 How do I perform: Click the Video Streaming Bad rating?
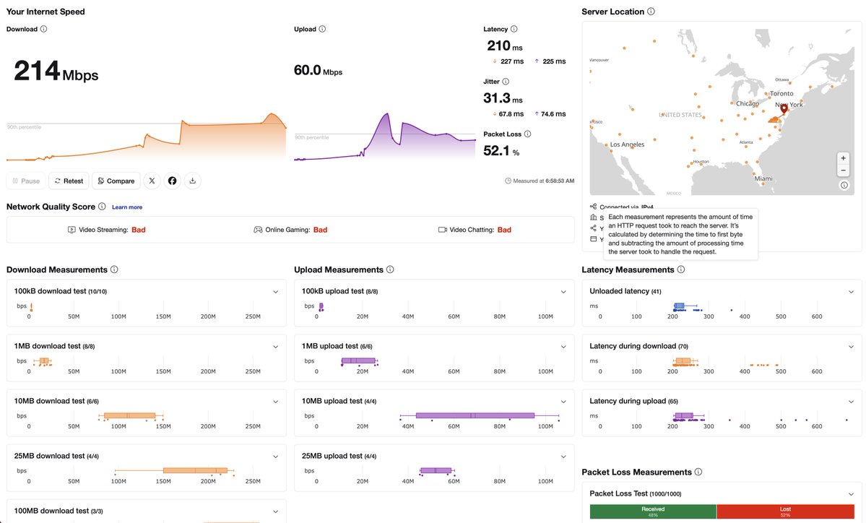pyautogui.click(x=139, y=230)
